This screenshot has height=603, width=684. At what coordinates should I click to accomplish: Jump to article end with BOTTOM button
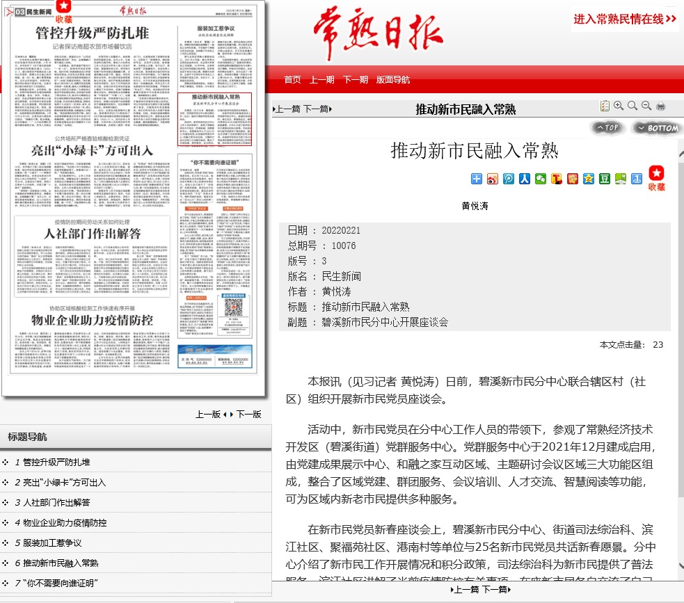(658, 128)
